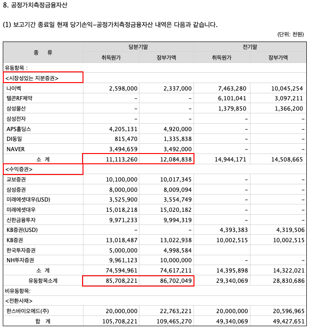
Task: Click the value 10,045,254 in 나이벡 row
Action: coord(287,89)
